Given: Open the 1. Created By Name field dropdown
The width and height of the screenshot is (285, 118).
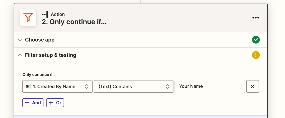Looking at the screenshot, I should (57, 86).
